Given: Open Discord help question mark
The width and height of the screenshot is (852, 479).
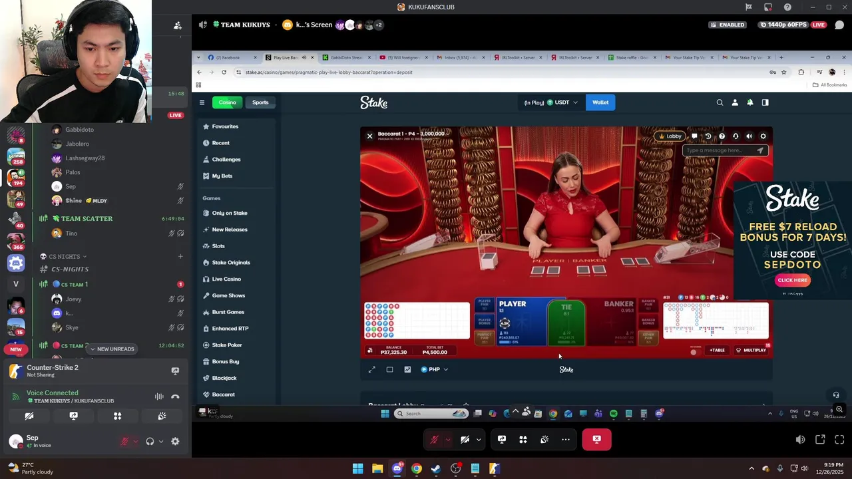Looking at the screenshot, I should pyautogui.click(x=787, y=7).
